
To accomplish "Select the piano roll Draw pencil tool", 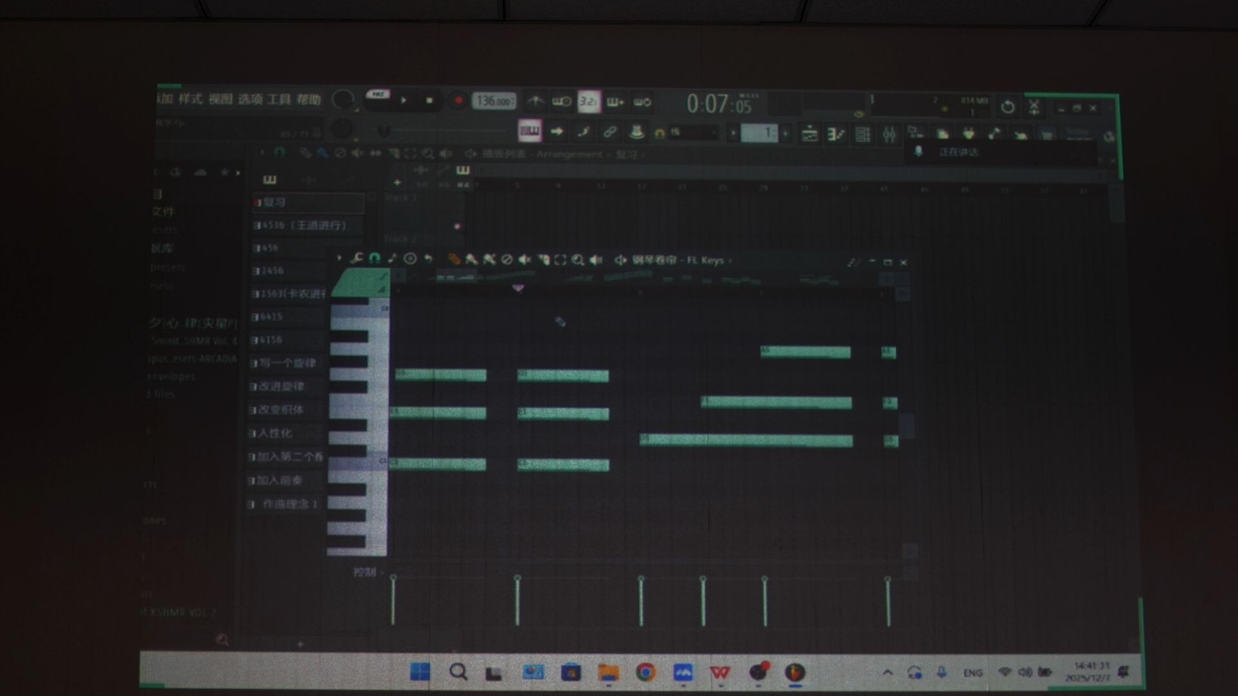I will (x=455, y=260).
